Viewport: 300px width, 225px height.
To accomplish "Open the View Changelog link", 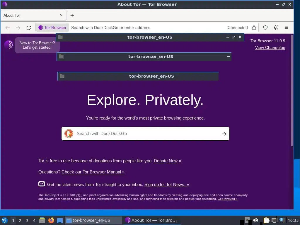I will pyautogui.click(x=270, y=48).
